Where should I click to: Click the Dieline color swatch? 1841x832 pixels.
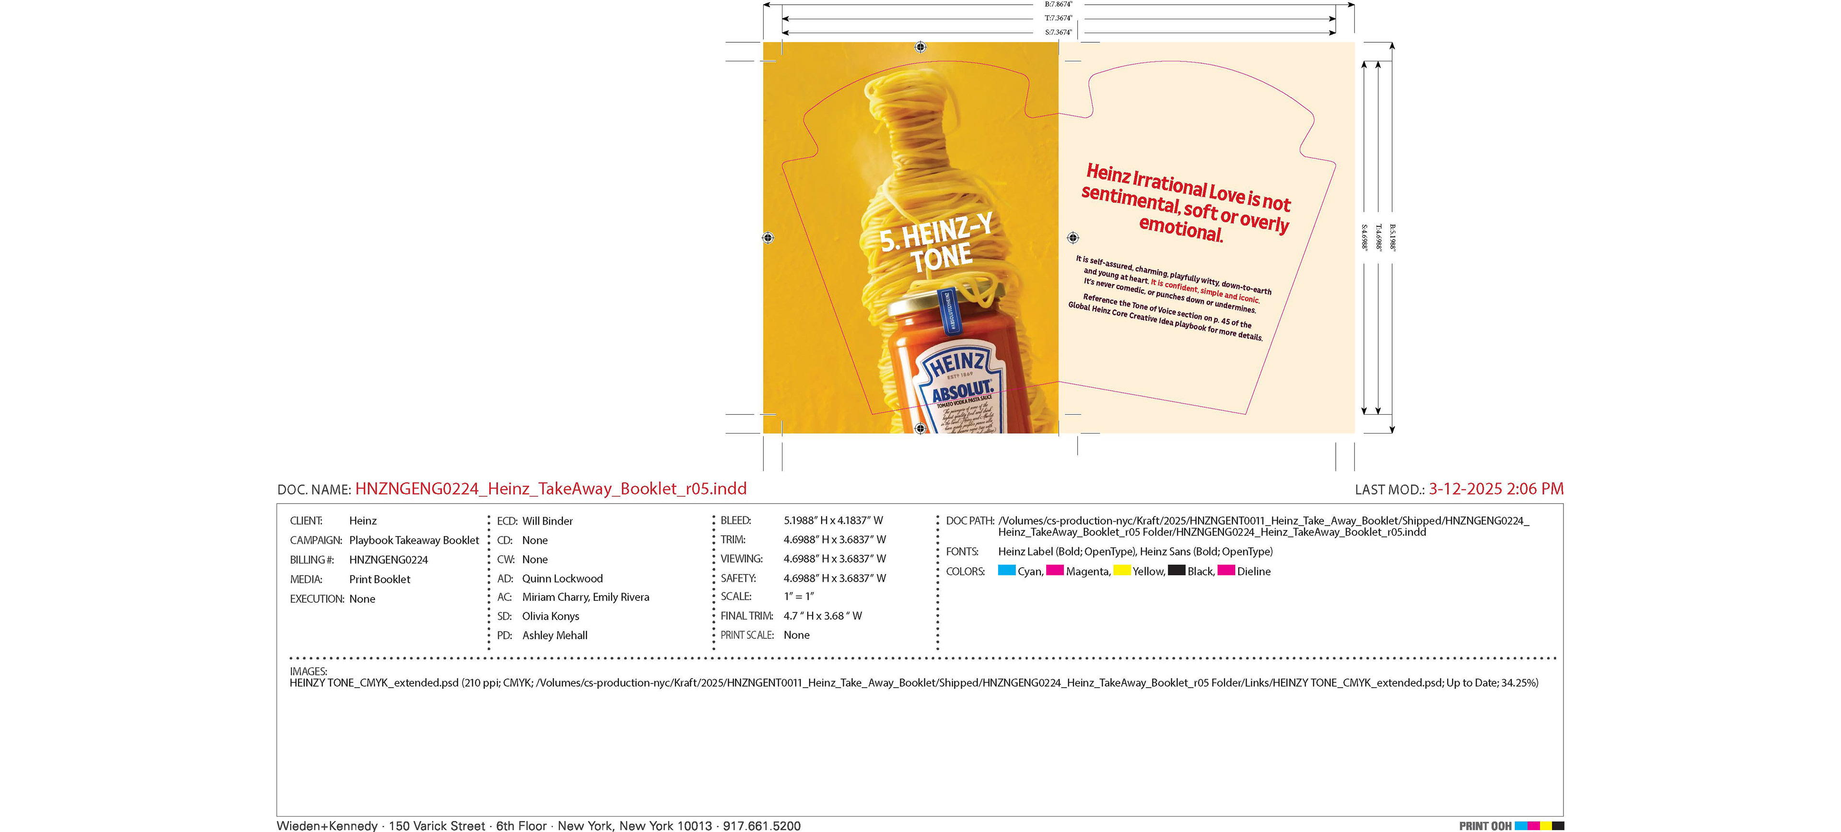1226,570
